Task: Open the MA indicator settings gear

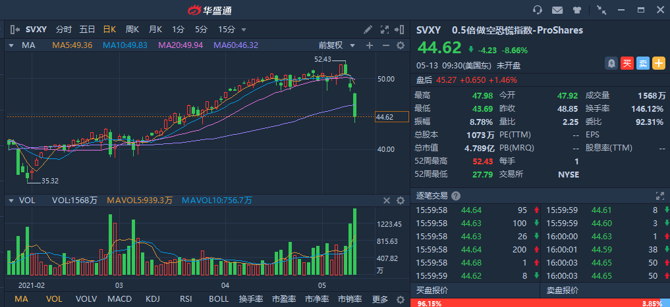Action: coord(401,45)
